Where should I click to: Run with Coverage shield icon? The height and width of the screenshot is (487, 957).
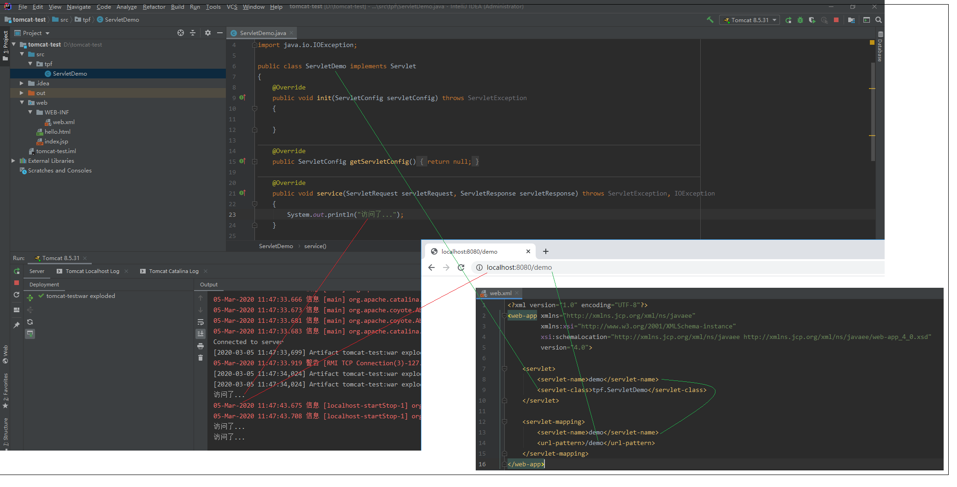click(x=812, y=20)
